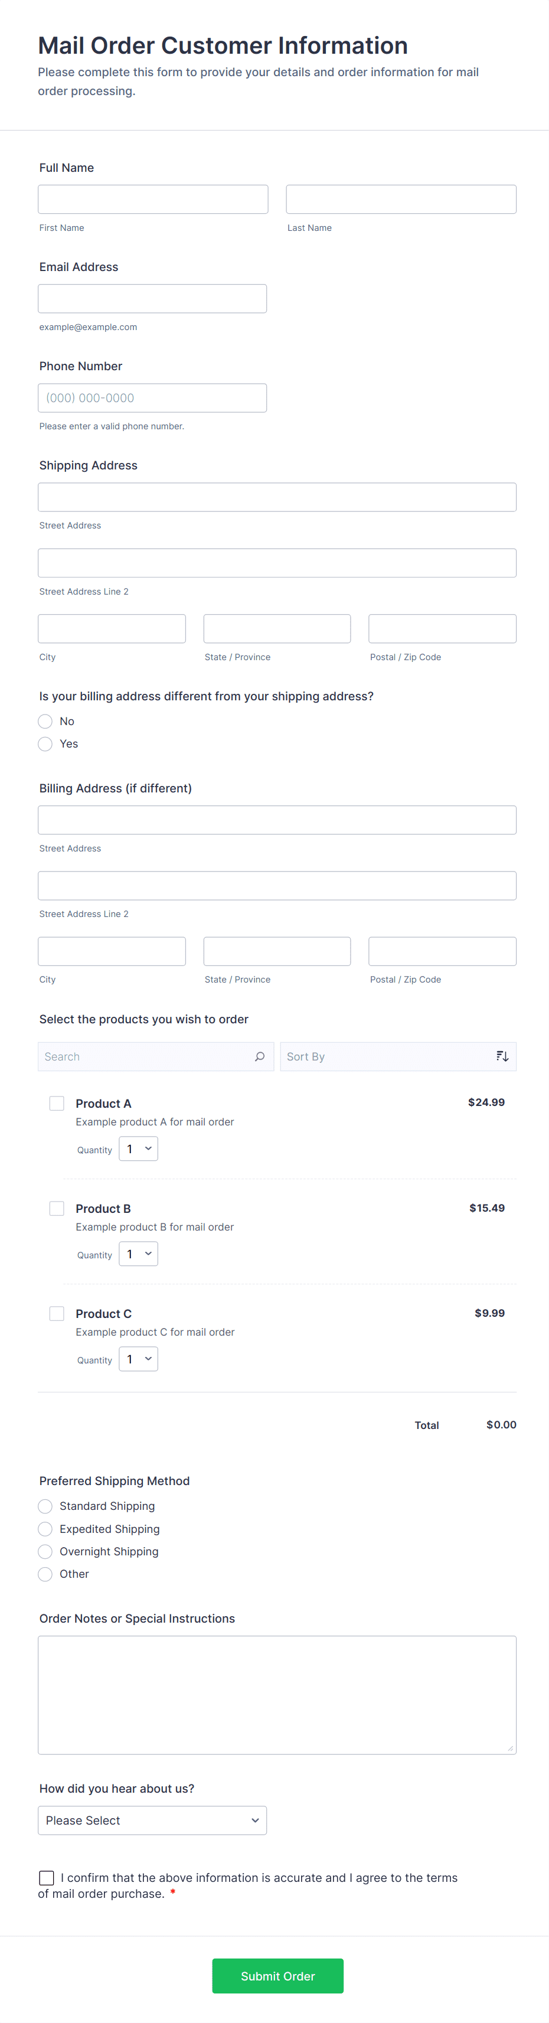Click the Submit Order button
The height and width of the screenshot is (2023, 549).
277,1975
